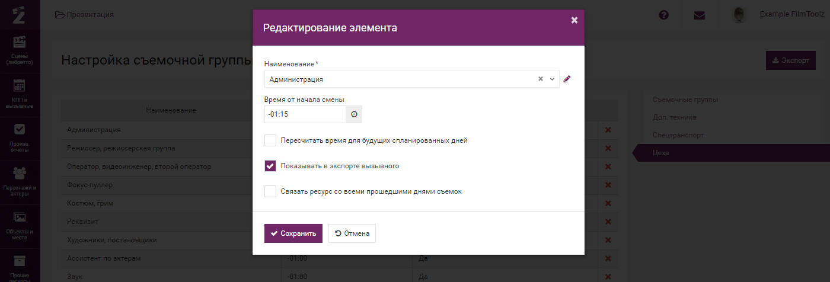This screenshot has width=830, height=282.
Task: Select Костюм, грим row text
Action: pyautogui.click(x=90, y=203)
